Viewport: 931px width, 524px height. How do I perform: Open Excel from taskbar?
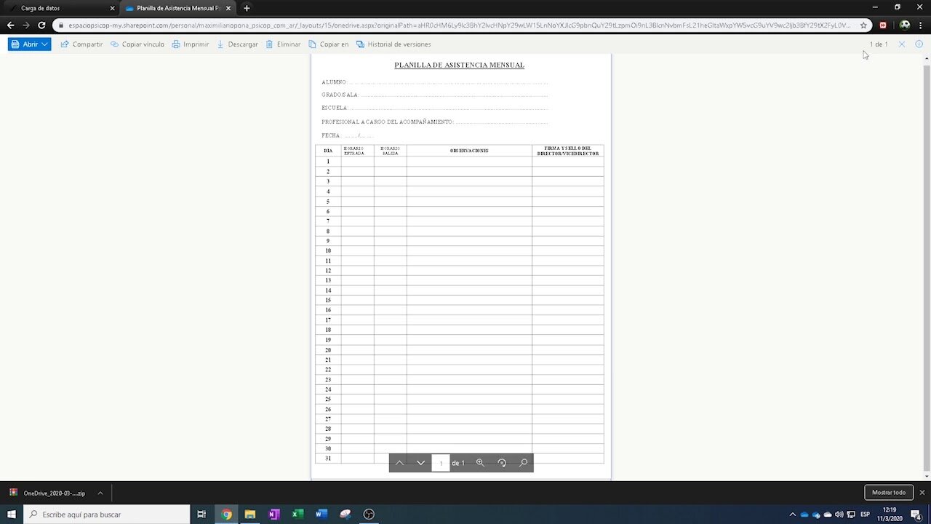coord(297,514)
